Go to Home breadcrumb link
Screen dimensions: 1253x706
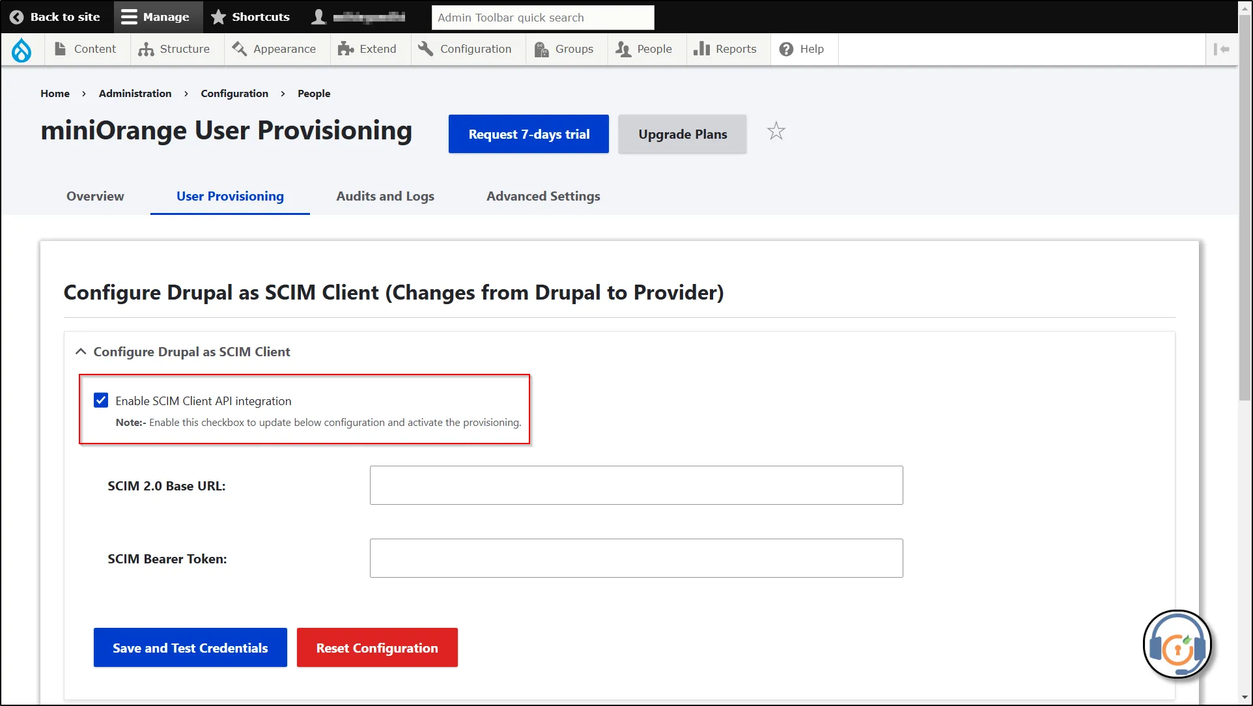(55, 93)
